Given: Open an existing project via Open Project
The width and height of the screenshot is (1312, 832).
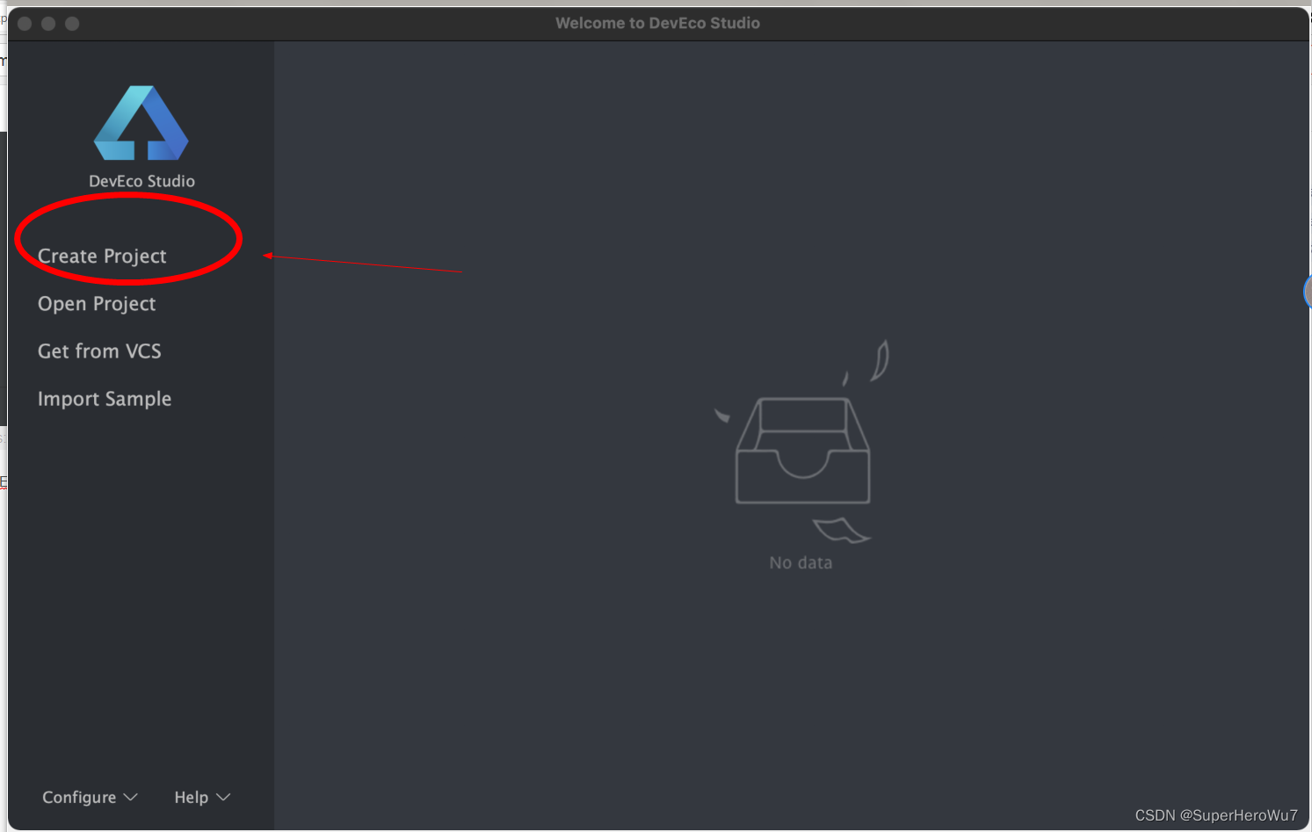Looking at the screenshot, I should click(97, 303).
